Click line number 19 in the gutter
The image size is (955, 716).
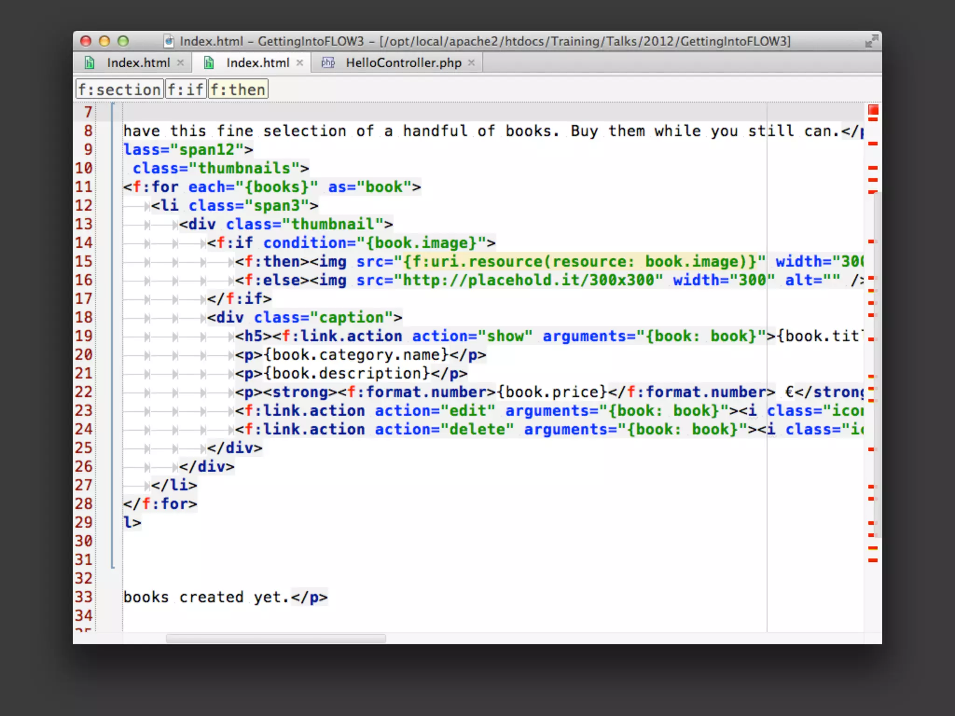click(84, 336)
